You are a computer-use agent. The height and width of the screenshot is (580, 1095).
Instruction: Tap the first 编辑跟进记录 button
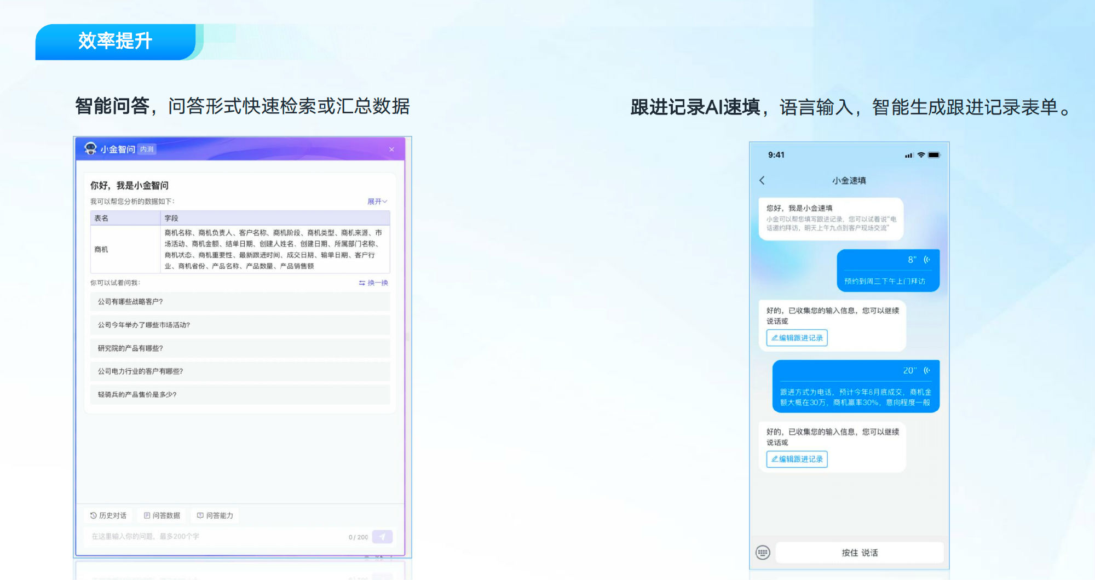[x=797, y=338]
